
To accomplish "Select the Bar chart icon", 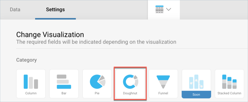I will pos(64,81).
